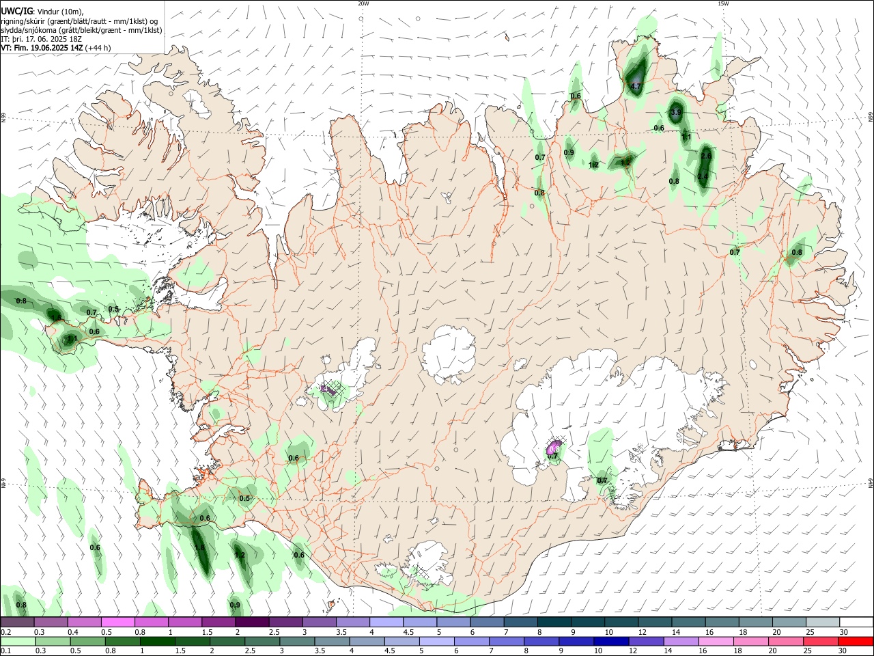Select the 'IT: þri. 17. 06. 2025 18Z' line
Viewport: 874px width, 656px height.
pos(42,39)
